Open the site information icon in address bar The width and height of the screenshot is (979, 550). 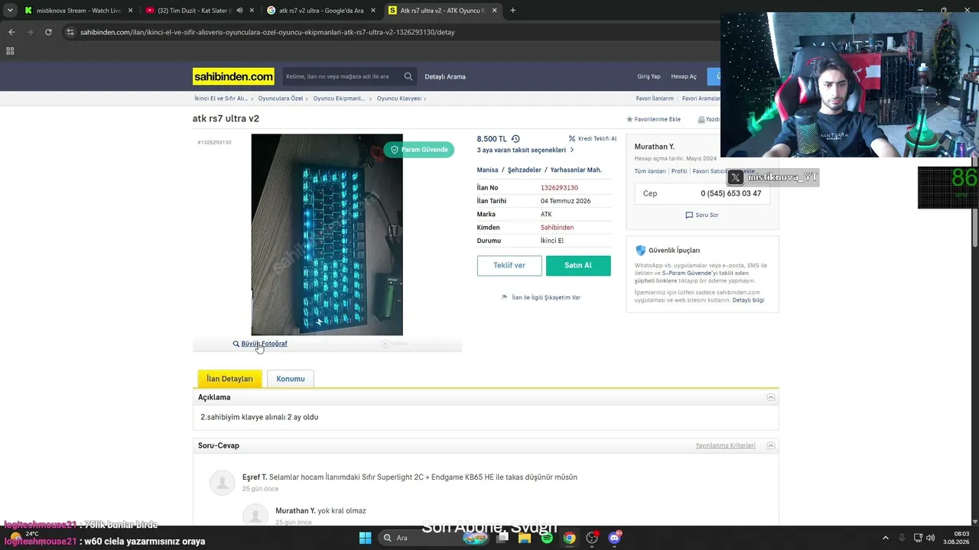click(x=70, y=32)
